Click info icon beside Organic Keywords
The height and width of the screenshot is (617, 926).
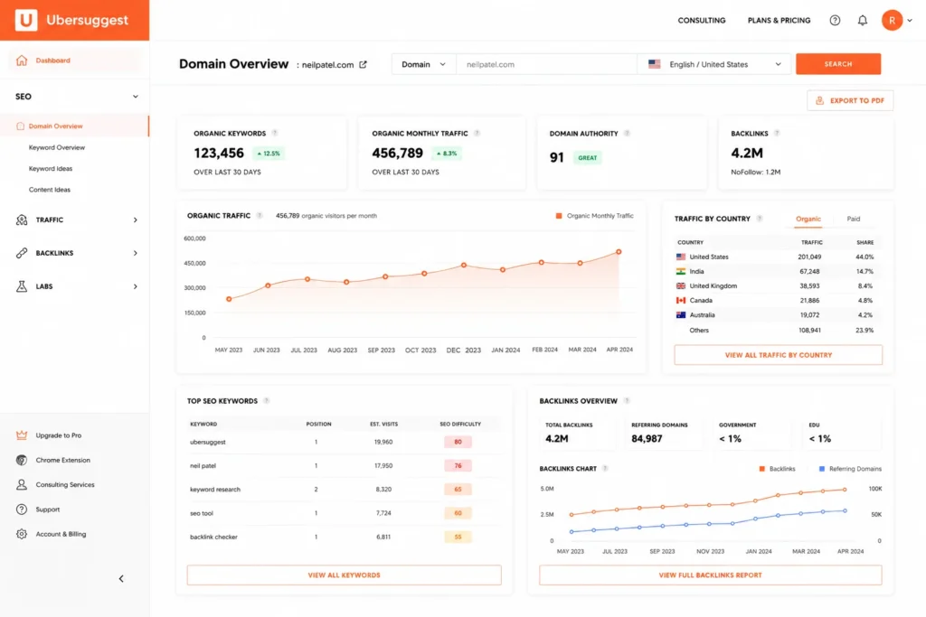(x=275, y=134)
